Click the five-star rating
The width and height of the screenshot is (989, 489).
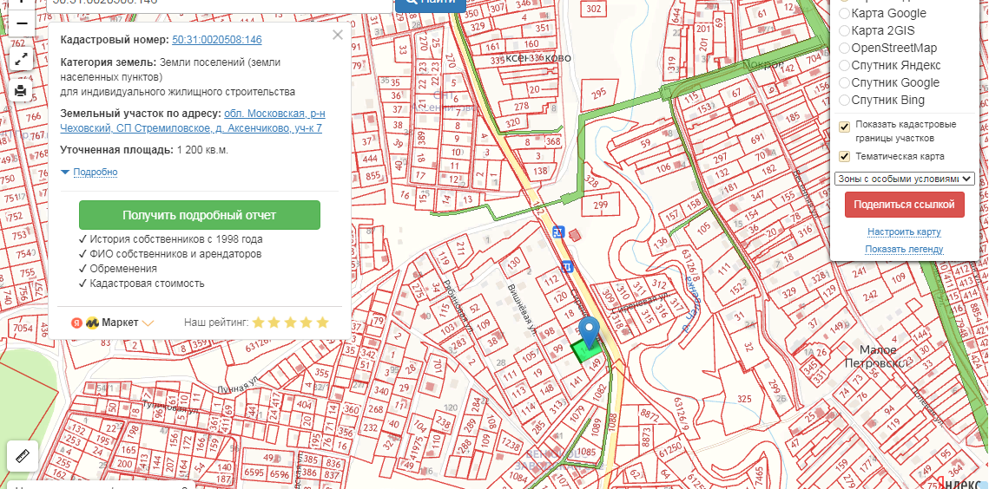coord(291,323)
